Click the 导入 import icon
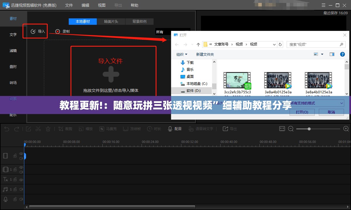The width and height of the screenshot is (351, 210). click(x=33, y=31)
